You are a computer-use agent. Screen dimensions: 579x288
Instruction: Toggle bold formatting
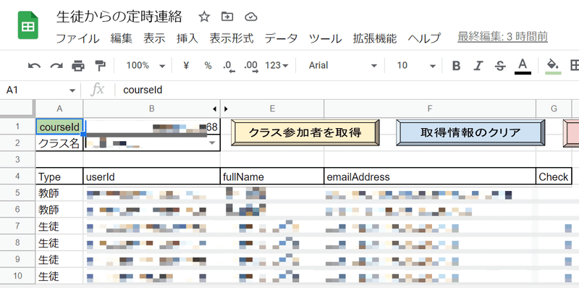click(x=457, y=66)
